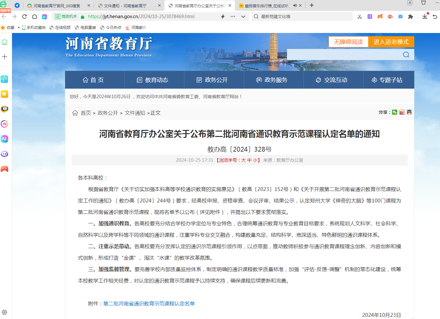Share to QQ penguin icon

click(x=409, y=112)
